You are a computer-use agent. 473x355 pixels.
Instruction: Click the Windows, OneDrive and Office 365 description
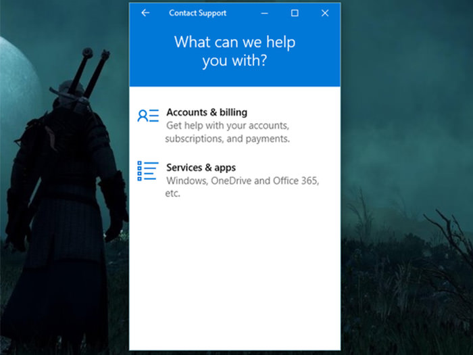pyautogui.click(x=242, y=181)
